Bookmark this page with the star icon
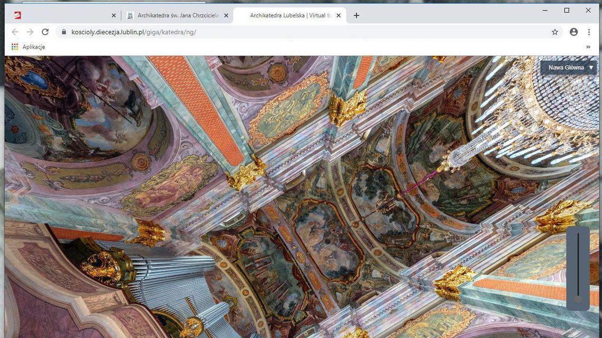 (555, 32)
